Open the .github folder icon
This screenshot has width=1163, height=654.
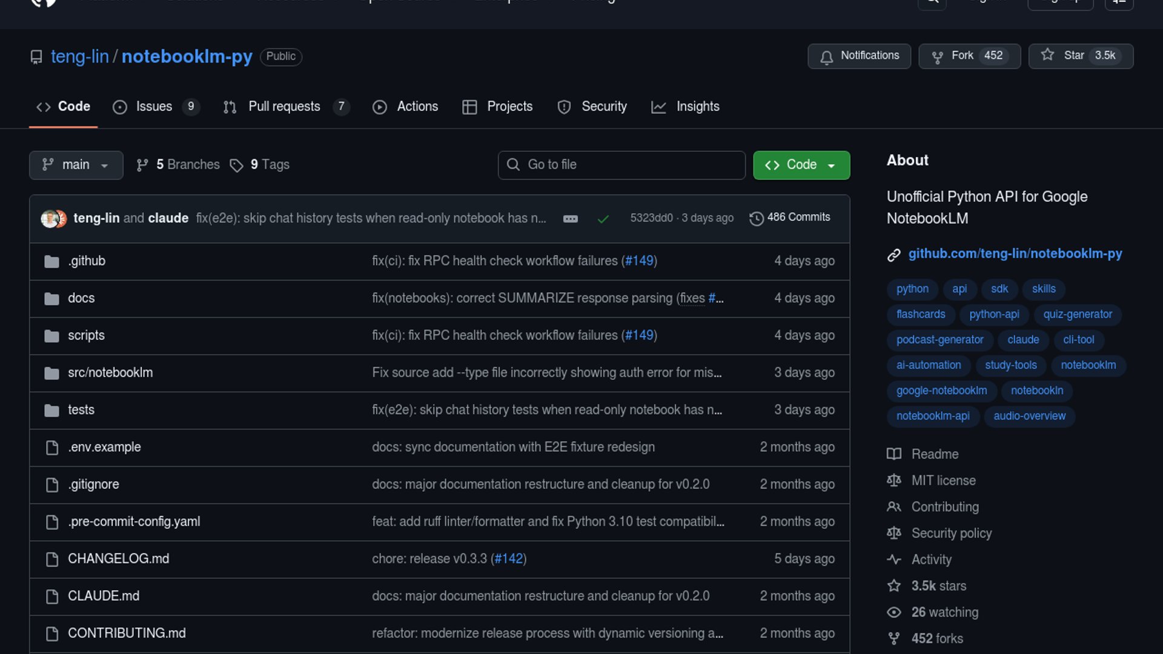[52, 262]
